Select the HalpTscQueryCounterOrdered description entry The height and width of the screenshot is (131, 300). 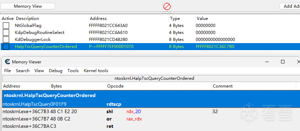[x=46, y=47]
